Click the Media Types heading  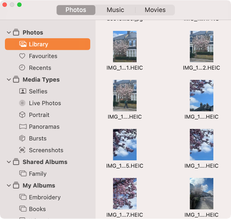point(41,80)
